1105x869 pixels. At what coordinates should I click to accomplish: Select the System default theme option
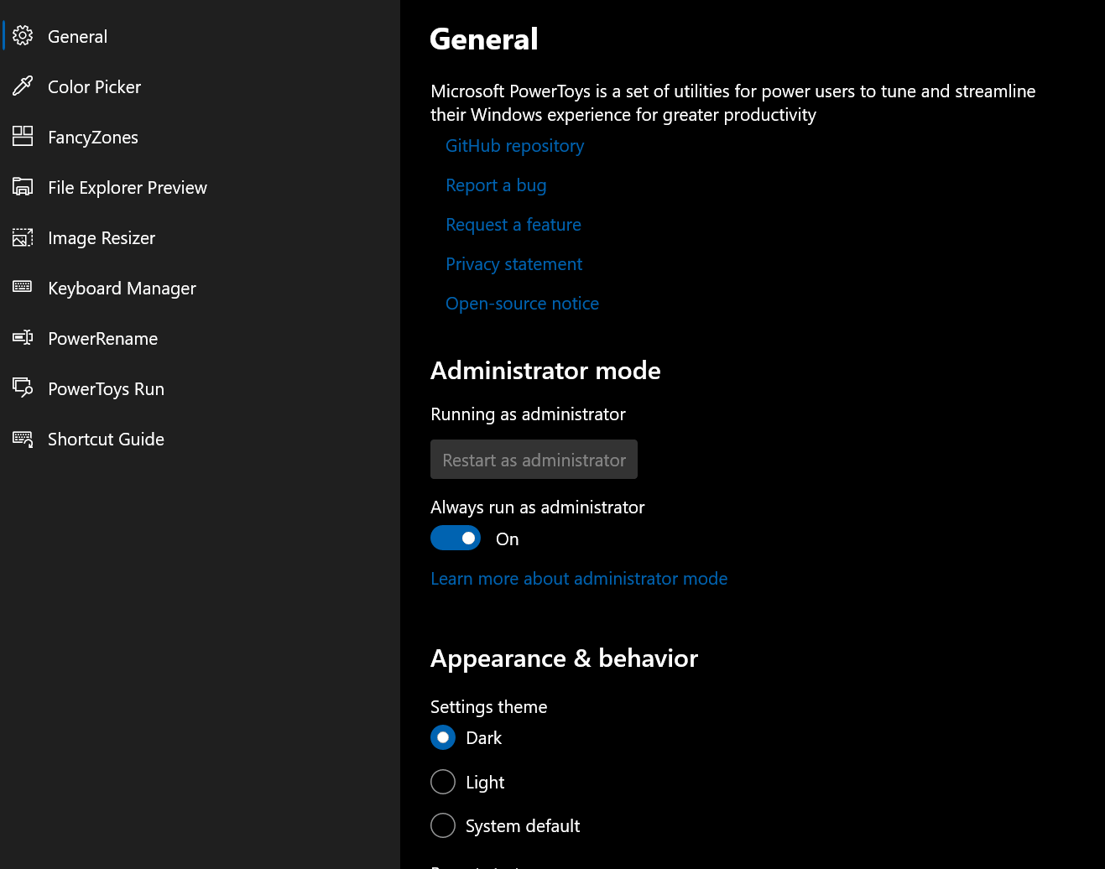pyautogui.click(x=443, y=825)
